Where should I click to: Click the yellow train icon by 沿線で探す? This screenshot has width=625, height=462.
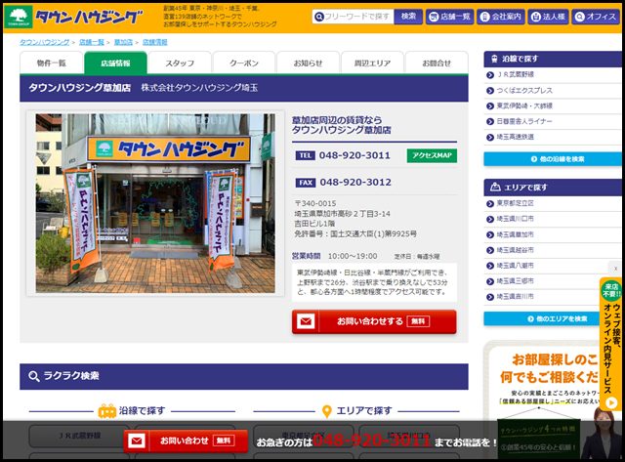pos(106,411)
